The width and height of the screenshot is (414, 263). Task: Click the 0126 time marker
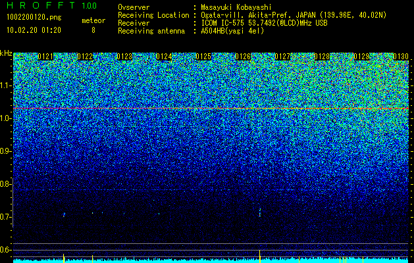click(243, 57)
